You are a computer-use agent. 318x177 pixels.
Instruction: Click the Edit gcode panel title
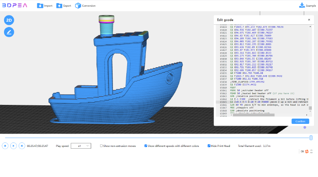[x=225, y=20]
